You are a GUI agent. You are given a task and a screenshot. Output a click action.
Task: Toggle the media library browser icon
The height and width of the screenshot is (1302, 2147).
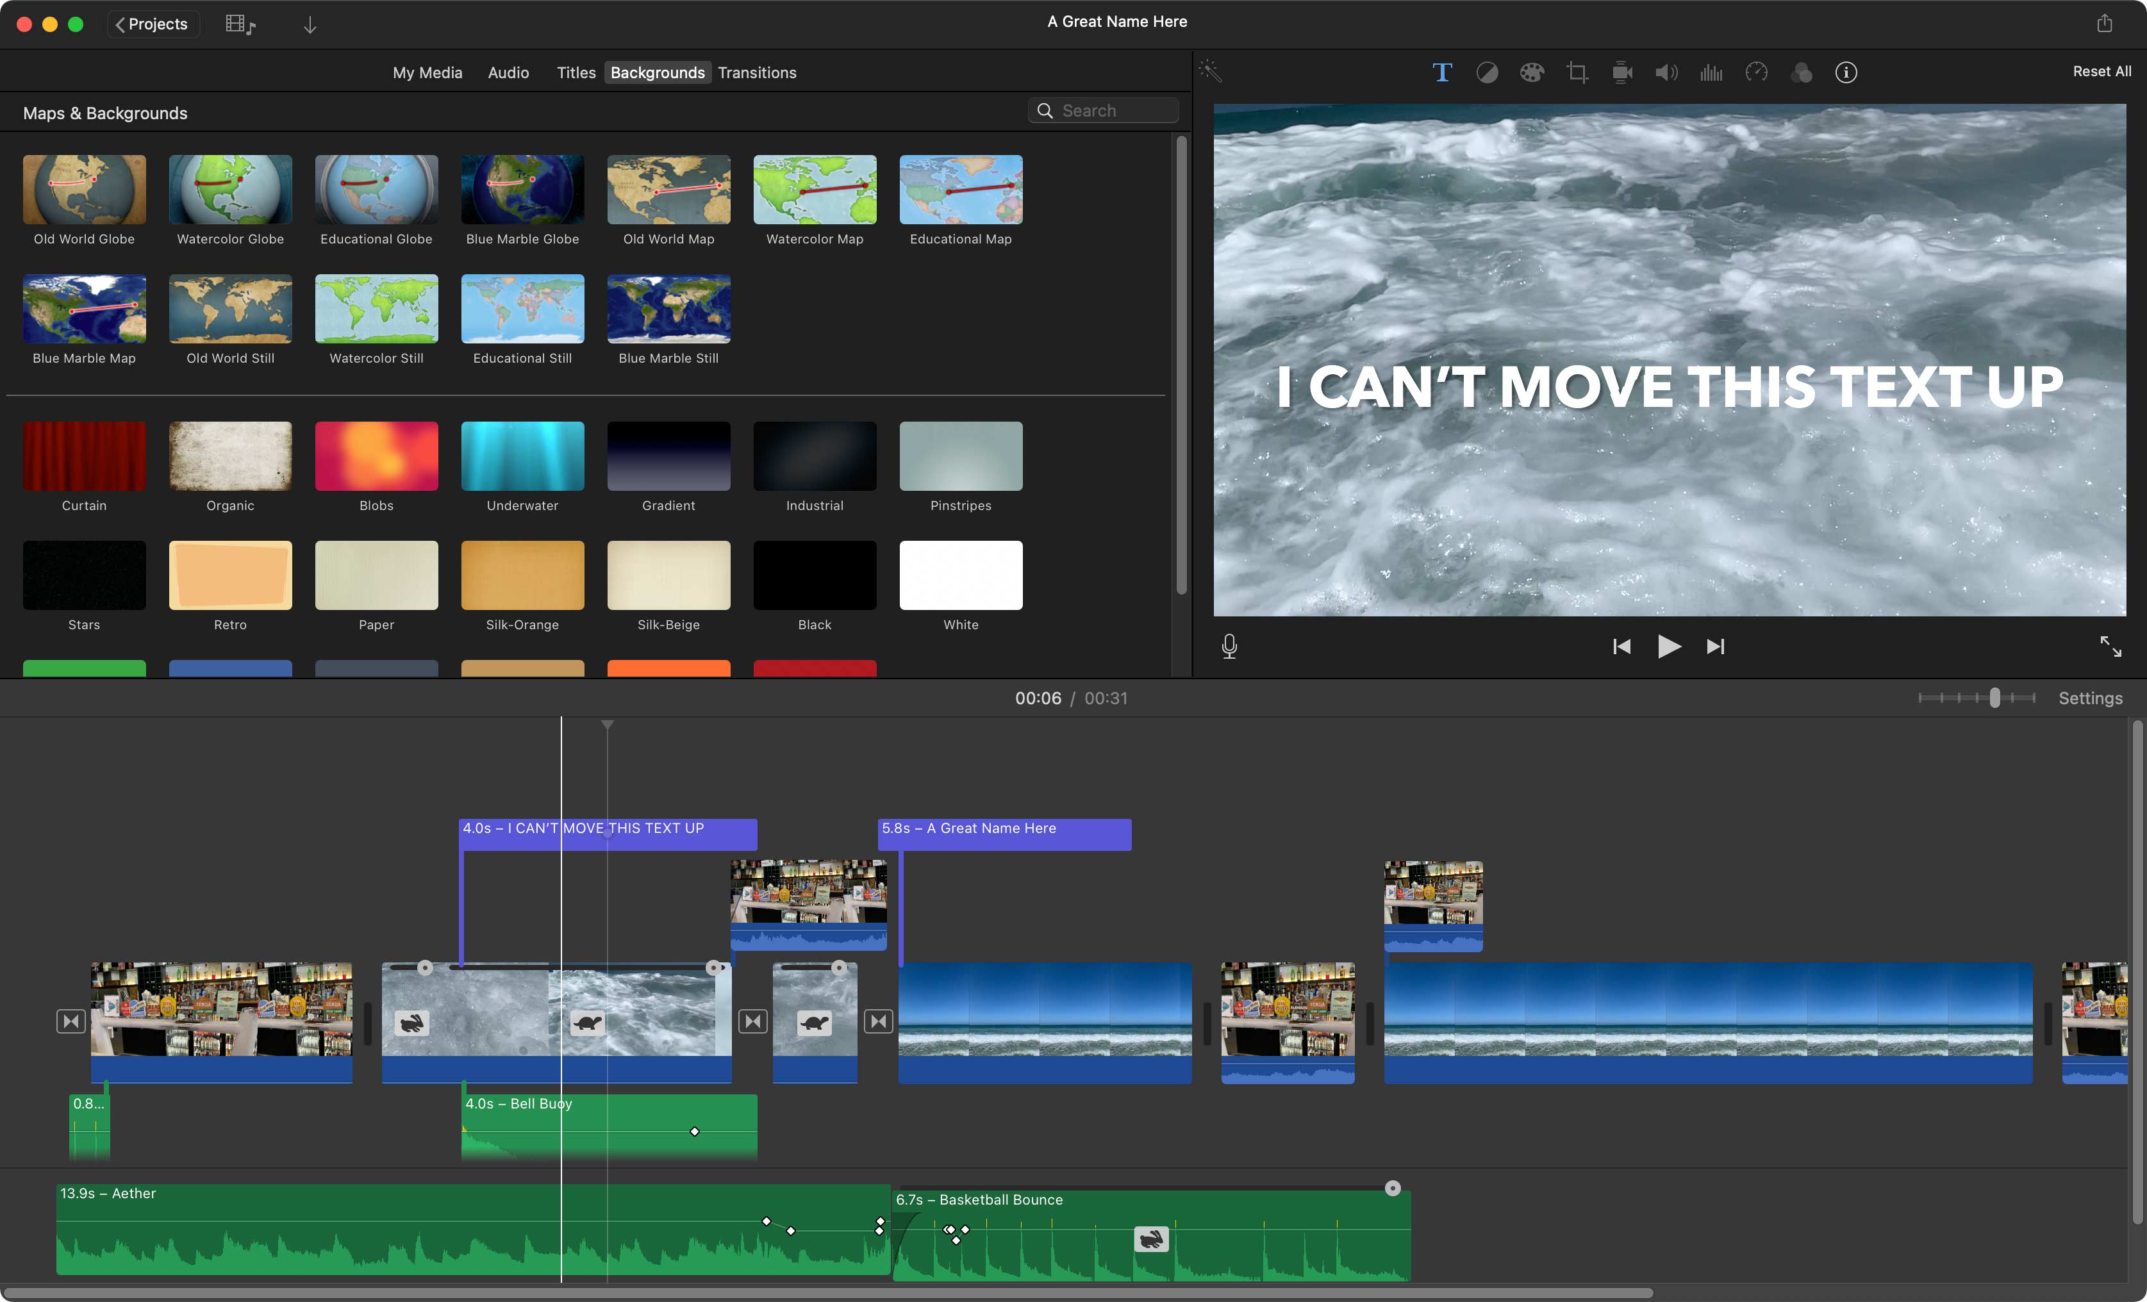tap(240, 24)
